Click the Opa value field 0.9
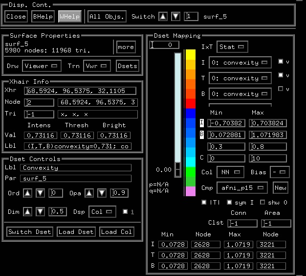Viewport: 306px width, 276px height. coord(119,193)
